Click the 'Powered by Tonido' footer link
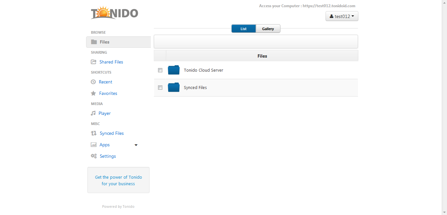This screenshot has width=447, height=215. pyautogui.click(x=118, y=206)
